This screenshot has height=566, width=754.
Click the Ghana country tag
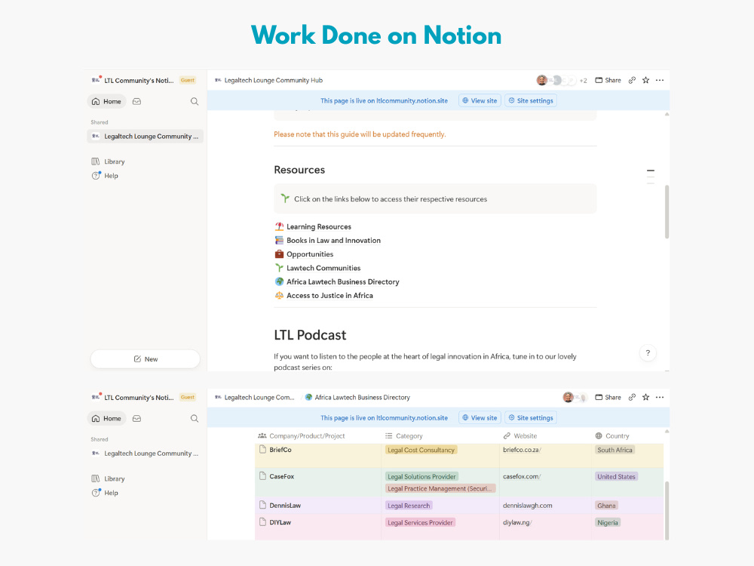click(x=606, y=506)
